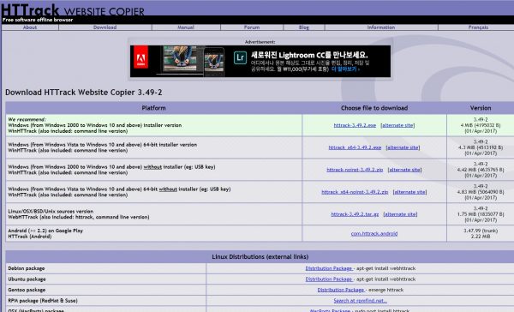Select 'Free software offline browser' tagline
Image resolution: width=514 pixels, height=312 pixels.
(38, 20)
